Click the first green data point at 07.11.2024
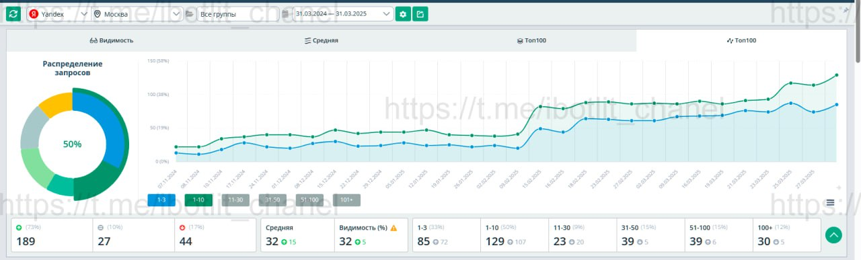861x260 pixels. coord(176,146)
